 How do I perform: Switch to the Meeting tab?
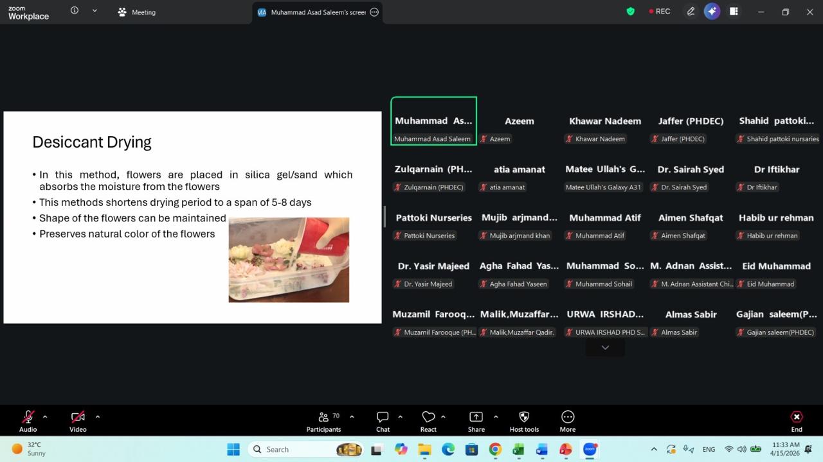coord(136,12)
